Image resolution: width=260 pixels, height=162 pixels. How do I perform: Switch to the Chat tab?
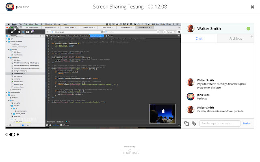pos(199,38)
